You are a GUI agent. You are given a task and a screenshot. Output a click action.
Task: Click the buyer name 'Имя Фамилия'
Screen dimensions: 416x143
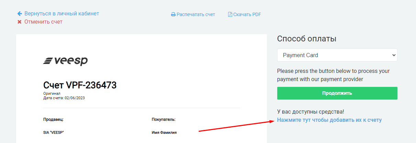tap(164, 132)
